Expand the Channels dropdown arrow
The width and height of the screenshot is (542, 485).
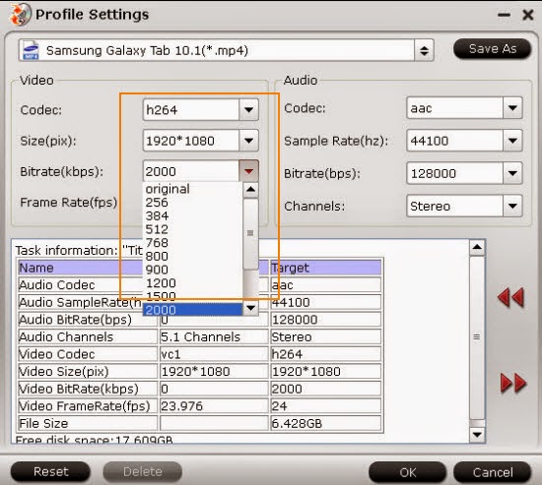click(x=512, y=206)
